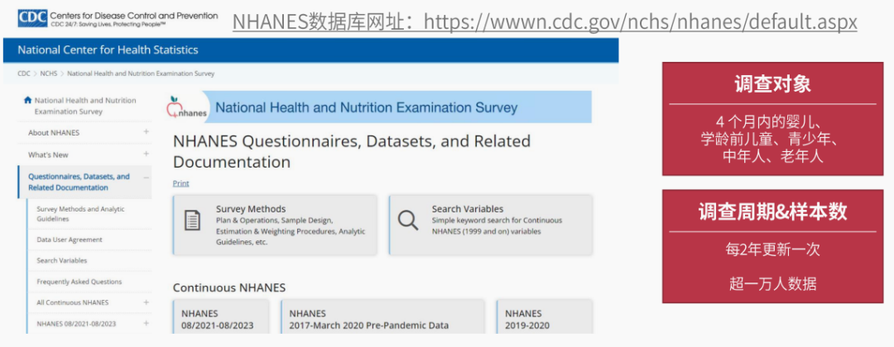
Task: Click the CDC breadcrumb link
Action: tap(24, 74)
